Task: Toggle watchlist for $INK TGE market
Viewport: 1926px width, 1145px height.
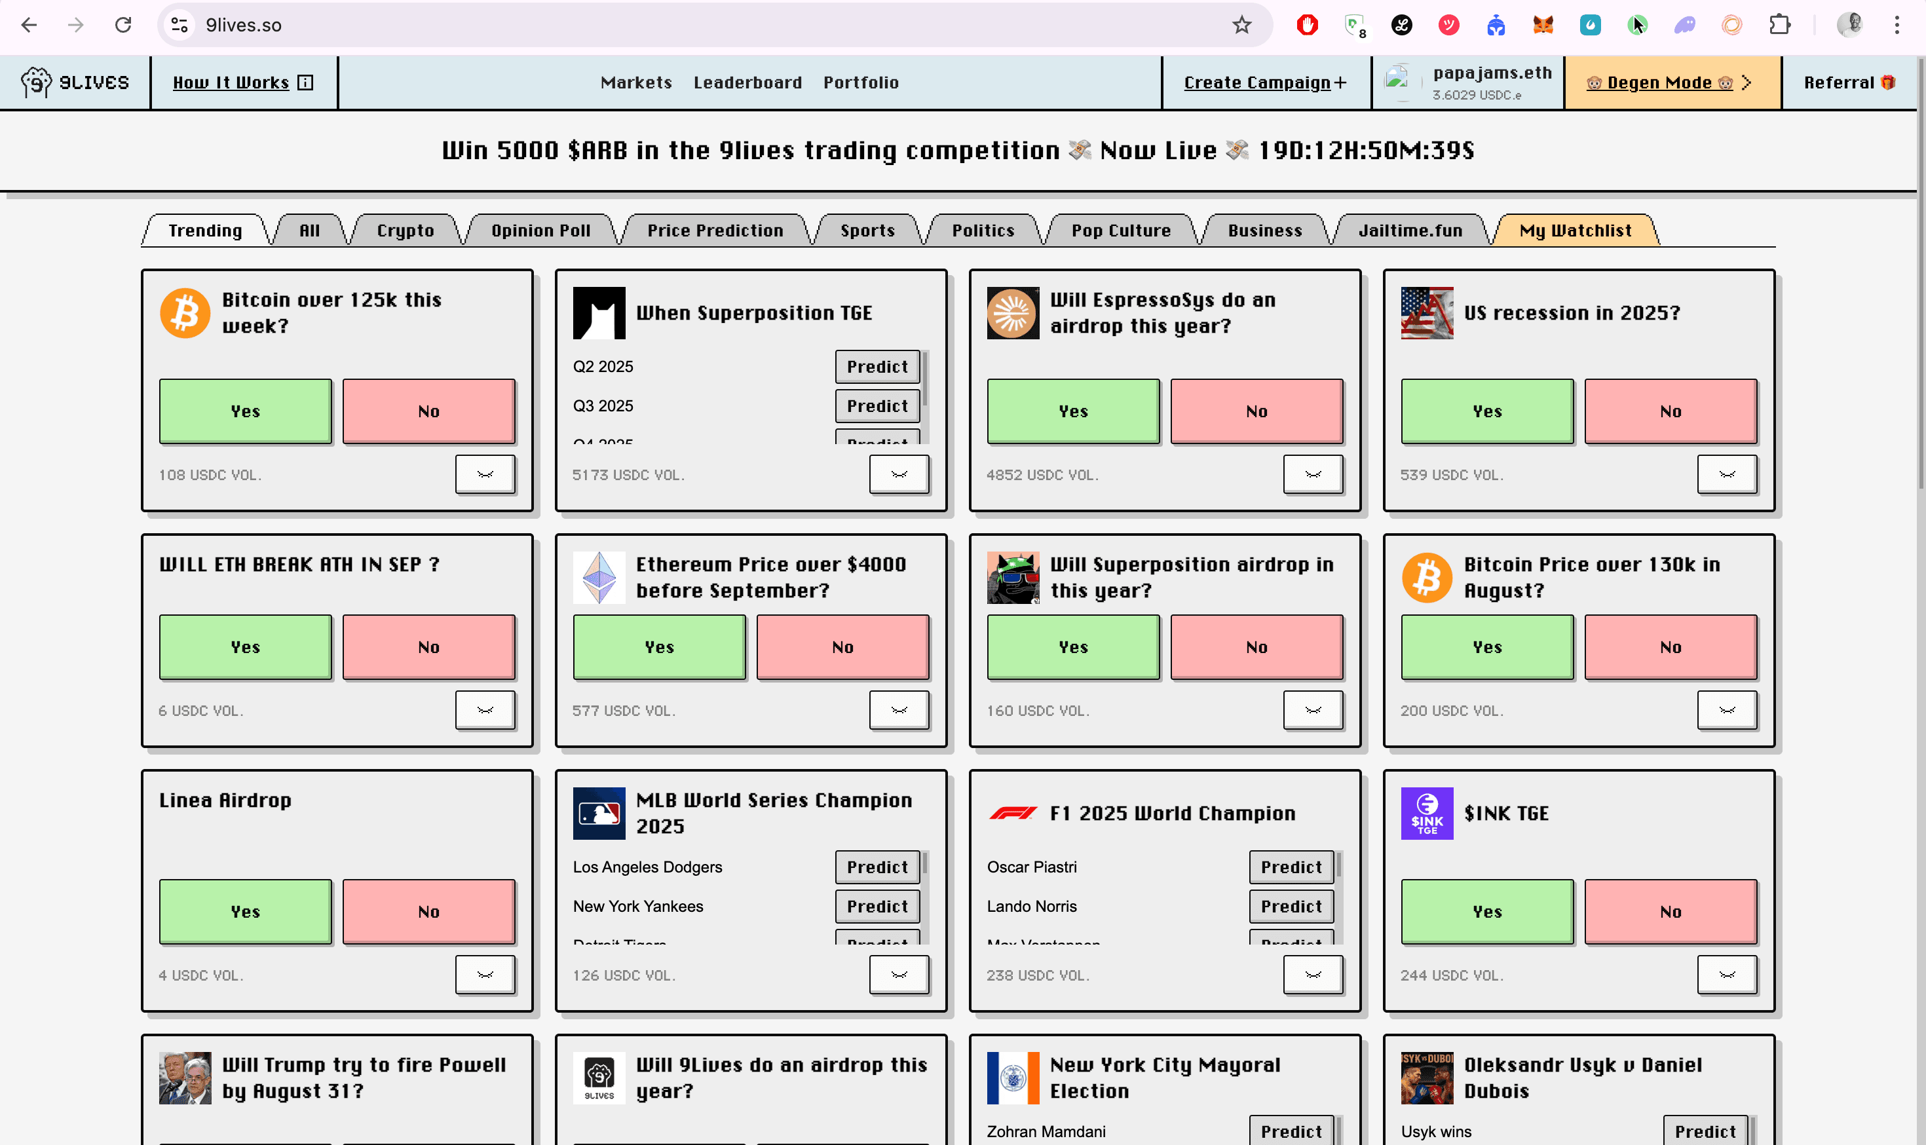Action: pos(1727,975)
